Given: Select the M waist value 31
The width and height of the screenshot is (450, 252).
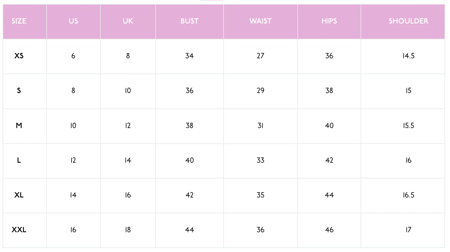Looking at the screenshot, I should coord(260,125).
